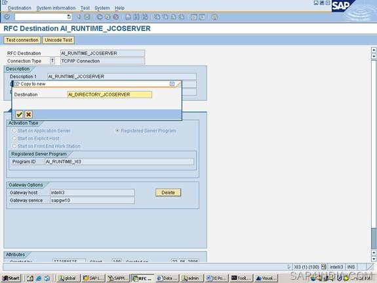Open the Destination menu

click(20, 8)
